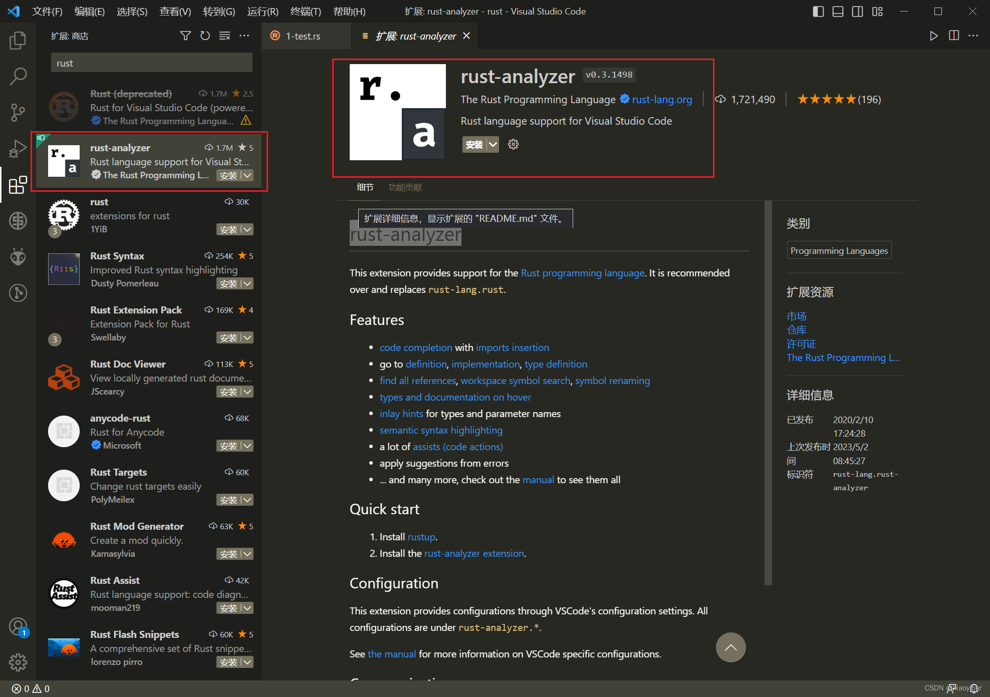Click the run play button in editor toolbar

click(x=933, y=36)
